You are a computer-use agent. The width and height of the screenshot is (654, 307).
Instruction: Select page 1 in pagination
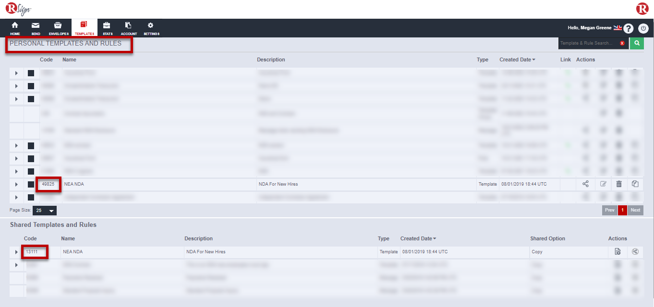click(622, 210)
